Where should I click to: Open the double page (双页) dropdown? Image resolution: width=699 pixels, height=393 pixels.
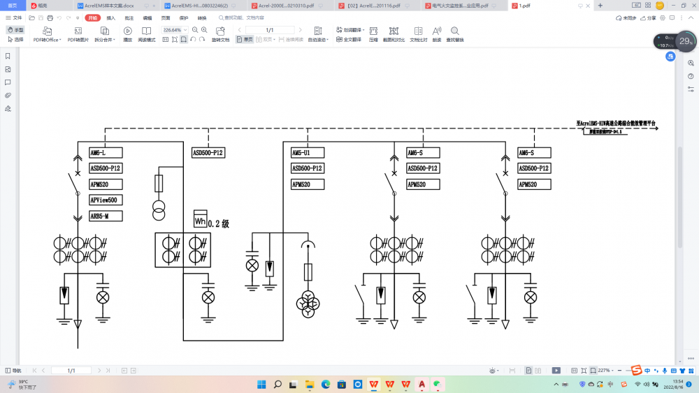pyautogui.click(x=266, y=40)
